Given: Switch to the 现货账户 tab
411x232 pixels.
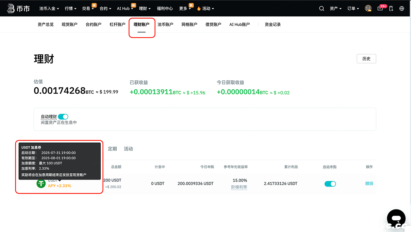Looking at the screenshot, I should tap(70, 24).
